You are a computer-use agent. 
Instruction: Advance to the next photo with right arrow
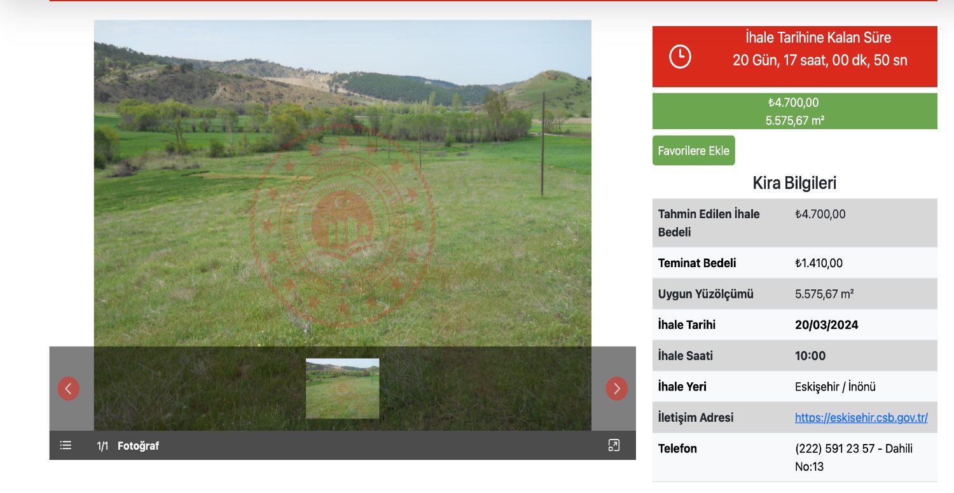point(616,389)
